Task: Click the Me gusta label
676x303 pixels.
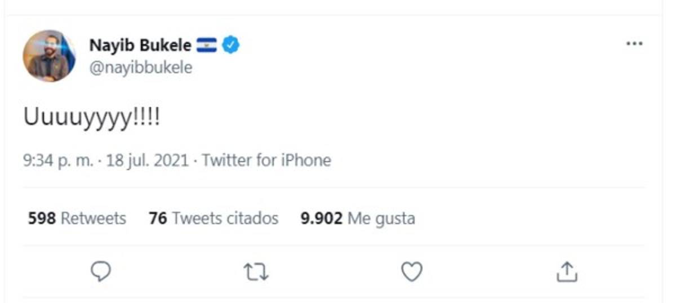Action: tap(381, 218)
